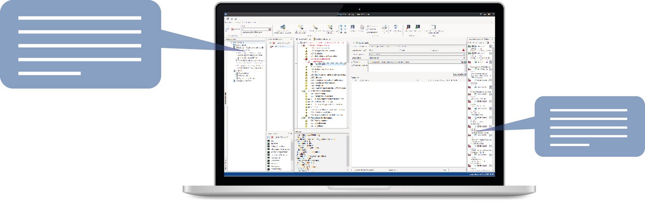Click the printer icon in ribbon
The image size is (645, 207).
pyautogui.click(x=384, y=28)
